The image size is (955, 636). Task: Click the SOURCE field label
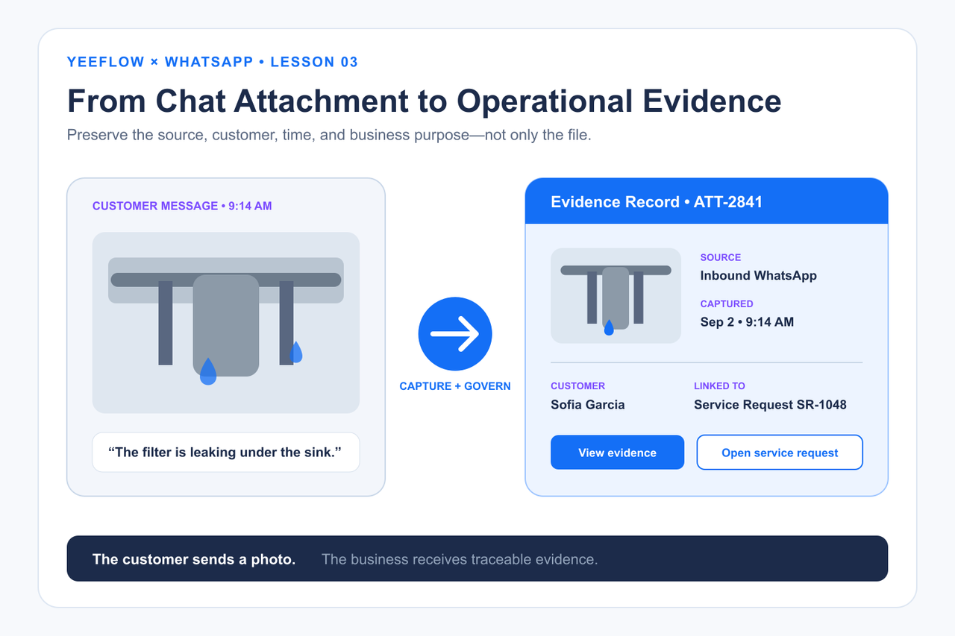[721, 257]
